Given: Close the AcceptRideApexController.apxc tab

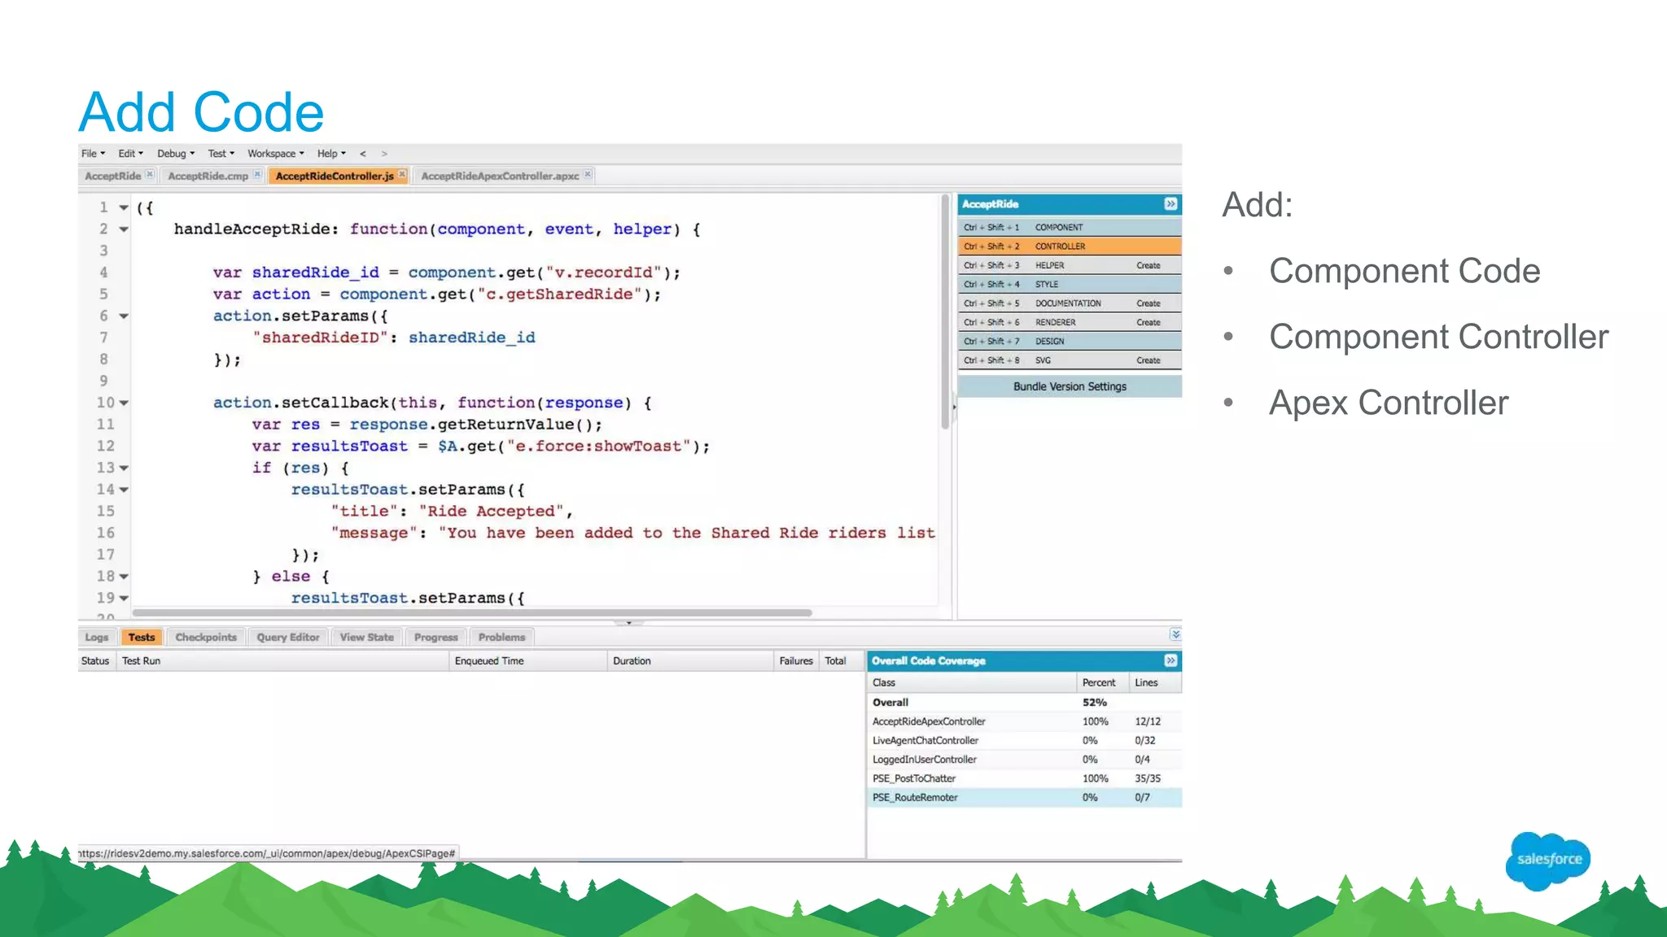Looking at the screenshot, I should click(x=588, y=174).
